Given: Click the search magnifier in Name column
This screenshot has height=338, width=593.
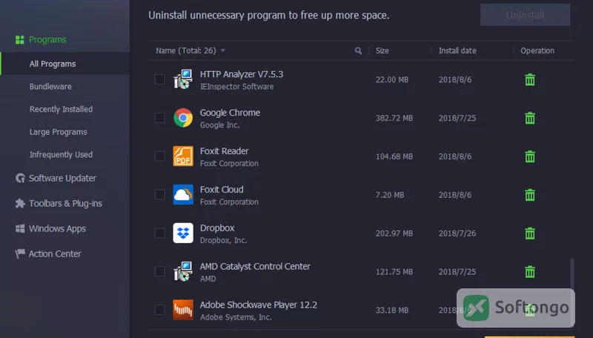Looking at the screenshot, I should tap(358, 50).
